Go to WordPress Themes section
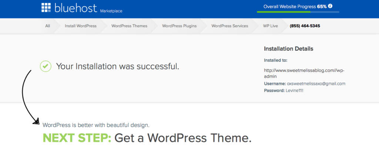 coord(129,26)
